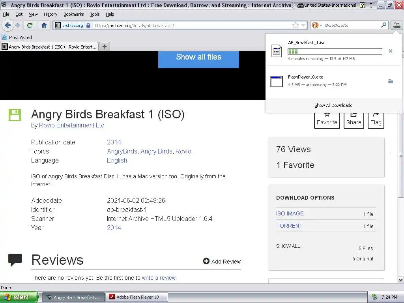The height and width of the screenshot is (303, 404).
Task: Select the Angry Birds Breakfast 1 tab
Action: [49, 47]
